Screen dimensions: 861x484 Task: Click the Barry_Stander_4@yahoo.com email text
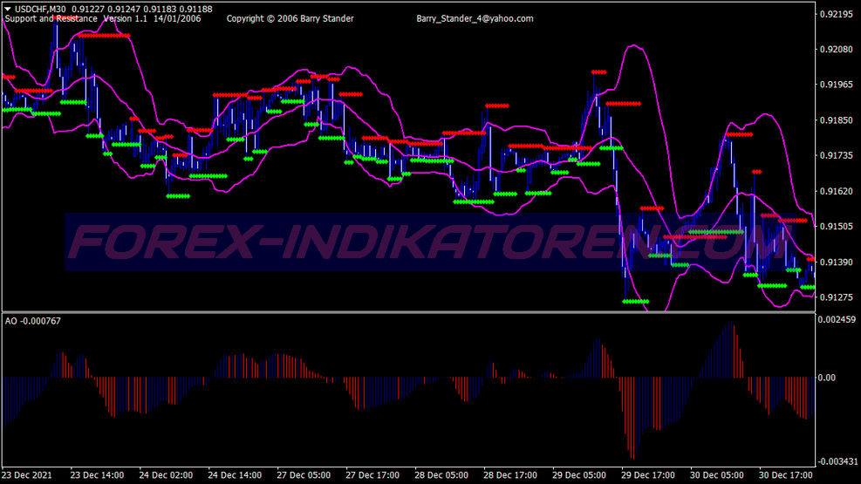tap(475, 18)
